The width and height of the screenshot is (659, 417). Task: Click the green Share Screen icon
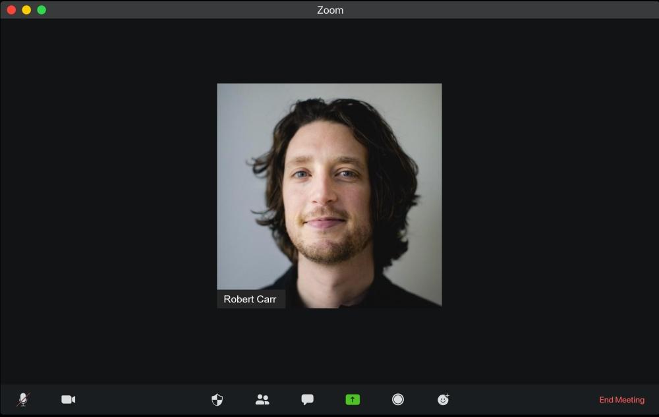(x=353, y=399)
